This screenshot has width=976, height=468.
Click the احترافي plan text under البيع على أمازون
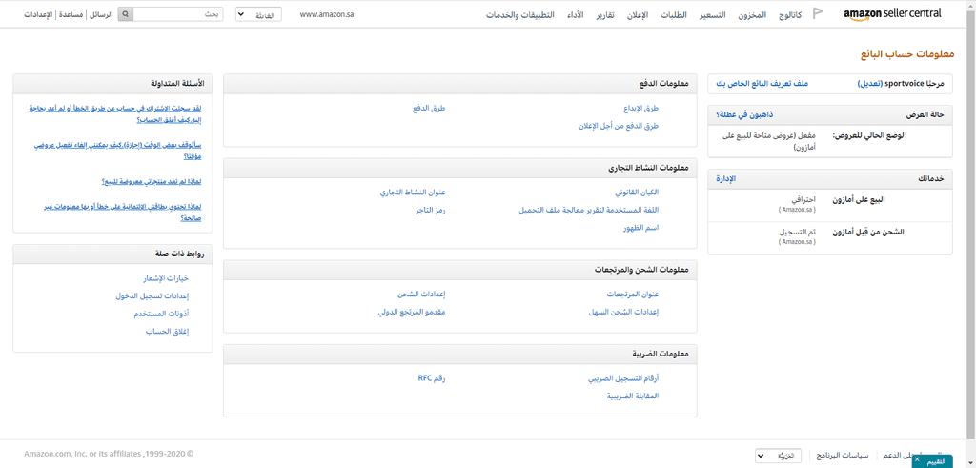803,200
